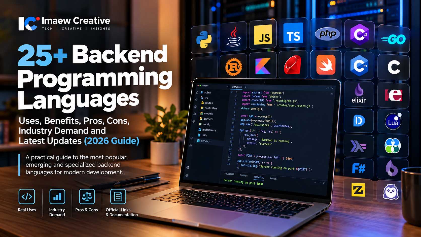Screen dimensions: 421x237
Task: Click the Lua circle logo
Action: (393, 121)
